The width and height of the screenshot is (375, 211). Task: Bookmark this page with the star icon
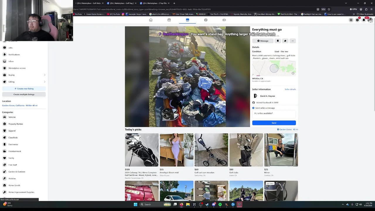tap(329, 9)
